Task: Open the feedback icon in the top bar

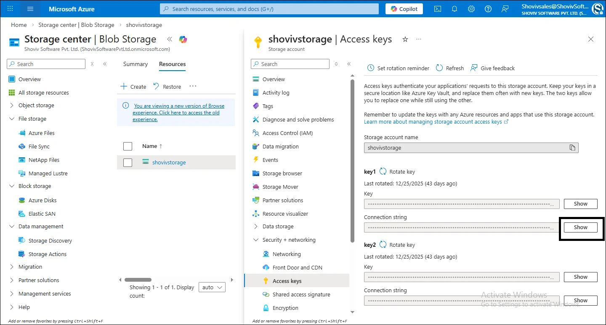Action: 505,9
